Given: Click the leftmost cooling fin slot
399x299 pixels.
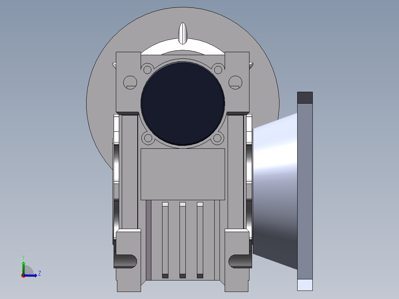Looking at the screenshot, I should 165,240.
